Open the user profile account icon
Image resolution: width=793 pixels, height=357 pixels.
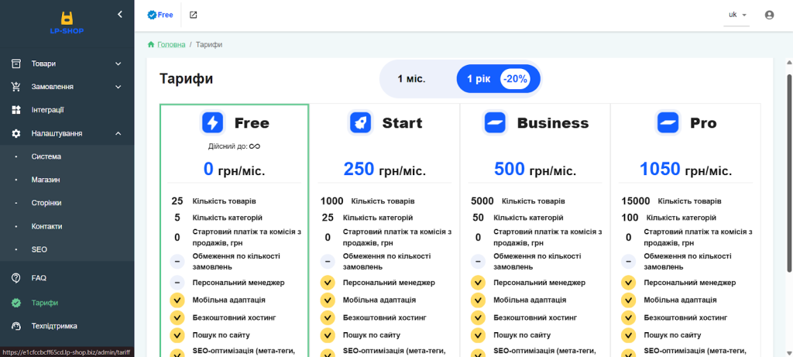coord(769,15)
